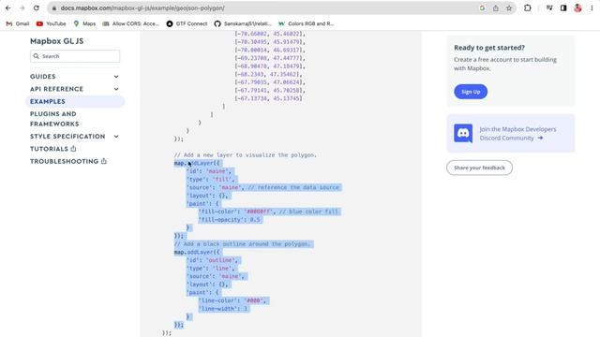Open the GUIDES section
Screen dimensions: 600x337
pyautogui.click(x=43, y=77)
